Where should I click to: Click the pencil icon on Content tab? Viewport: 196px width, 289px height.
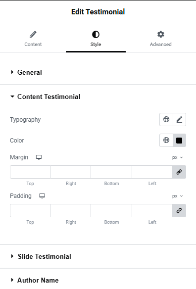coord(33,34)
